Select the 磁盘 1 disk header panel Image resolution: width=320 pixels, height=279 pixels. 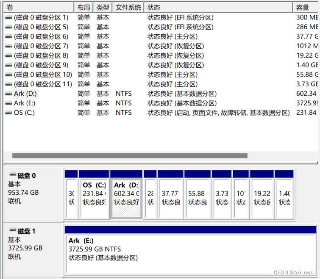(x=33, y=250)
